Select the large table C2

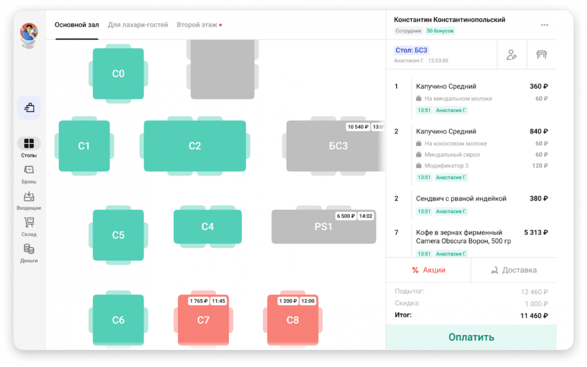click(195, 146)
